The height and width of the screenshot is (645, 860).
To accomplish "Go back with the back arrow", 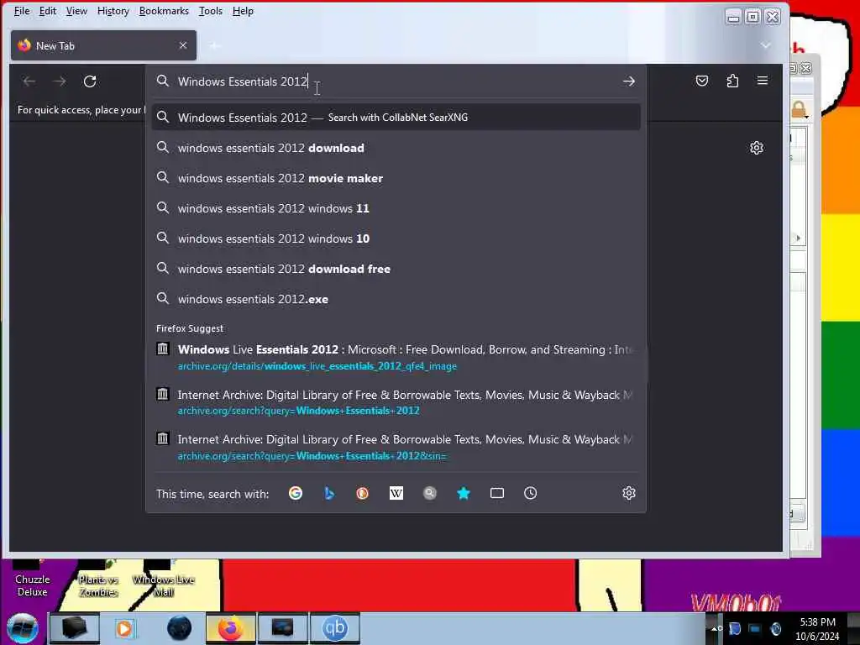I will point(29,81).
